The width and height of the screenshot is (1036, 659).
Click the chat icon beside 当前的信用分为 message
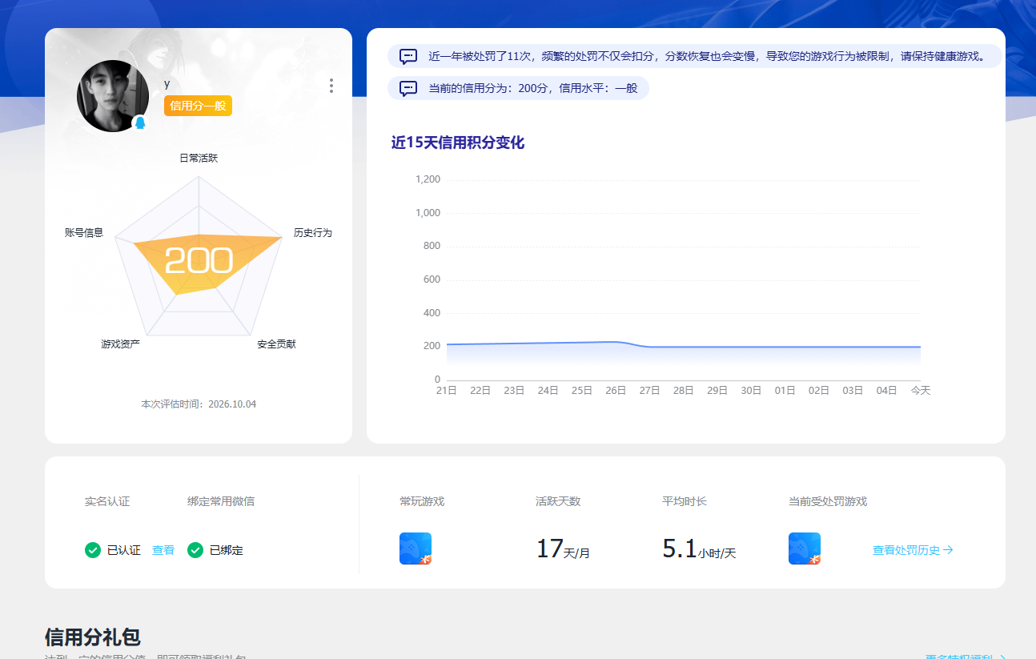coord(408,88)
